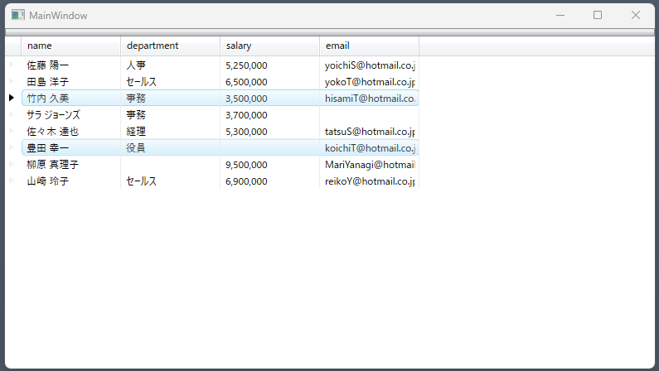659x371 pixels.
Task: Select セールス department in 山崎 玲子 row
Action: pyautogui.click(x=170, y=181)
